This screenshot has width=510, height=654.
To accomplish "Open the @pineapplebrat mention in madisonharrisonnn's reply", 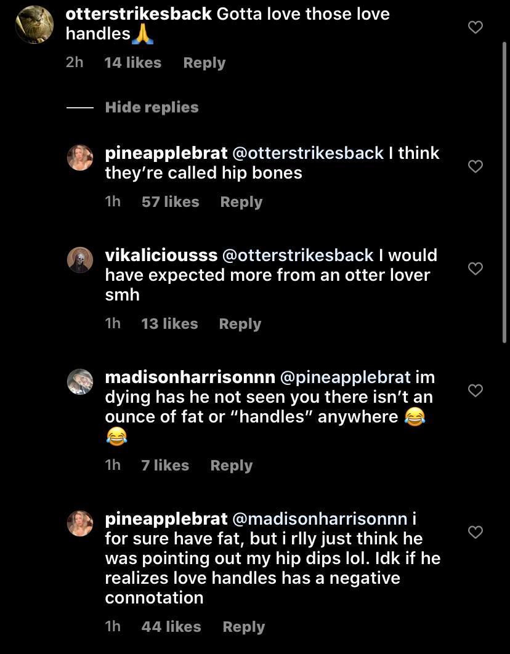I will 345,377.
